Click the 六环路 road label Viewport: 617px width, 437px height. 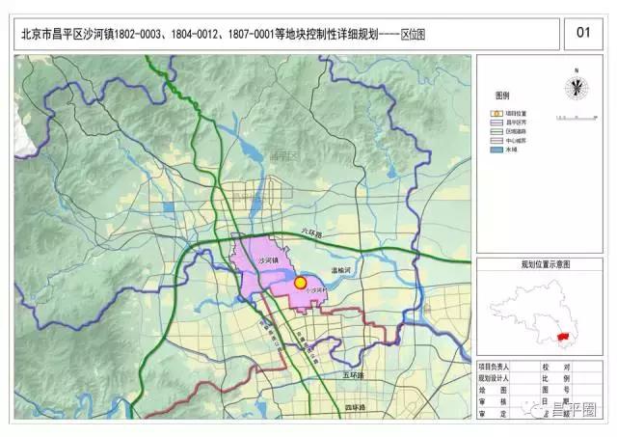(x=312, y=232)
